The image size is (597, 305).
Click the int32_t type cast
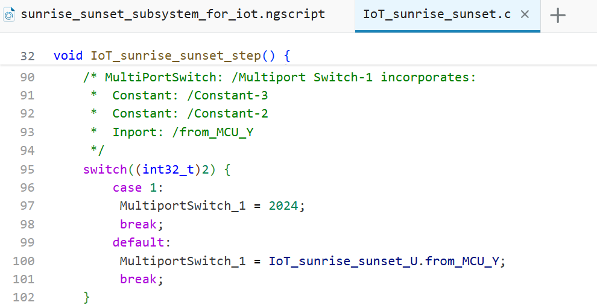[168, 169]
